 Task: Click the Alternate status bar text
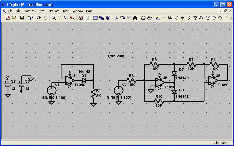220,143
